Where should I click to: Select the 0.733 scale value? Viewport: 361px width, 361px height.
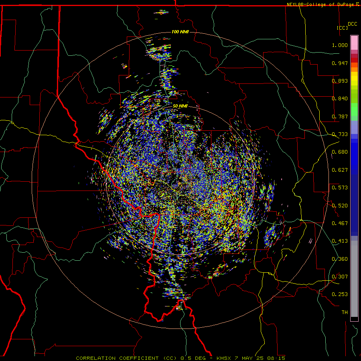click(x=340, y=134)
